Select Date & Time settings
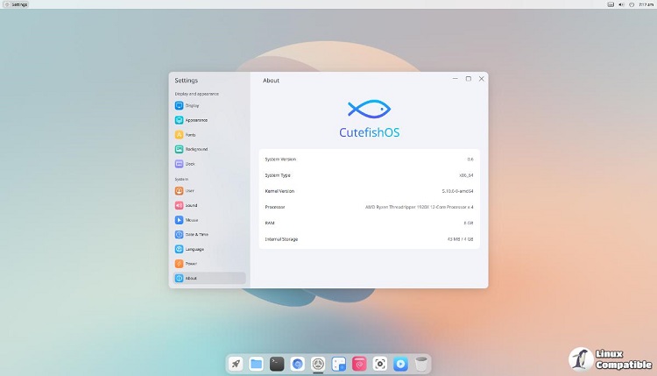This screenshot has height=376, width=657. click(x=196, y=234)
